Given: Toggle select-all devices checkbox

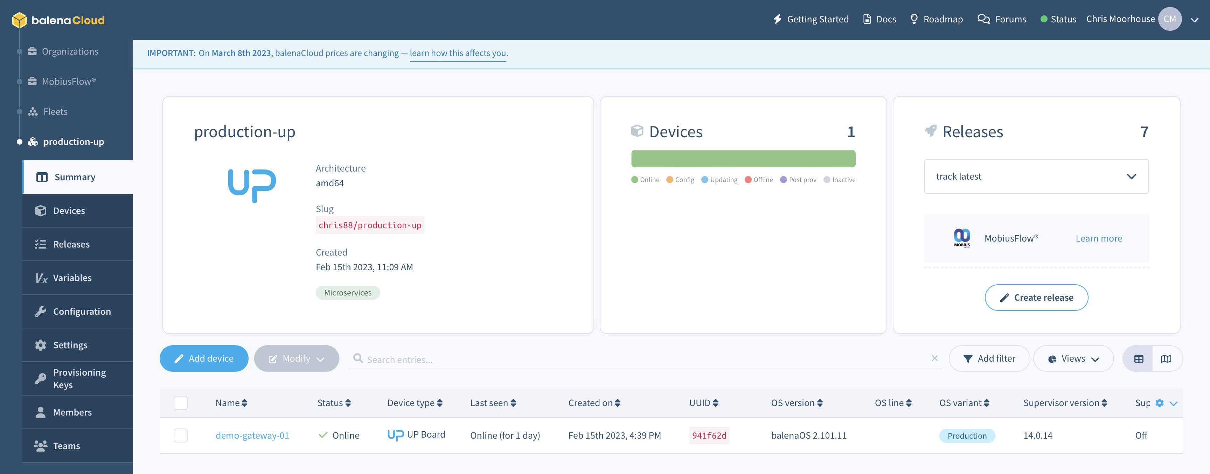Looking at the screenshot, I should click(180, 403).
